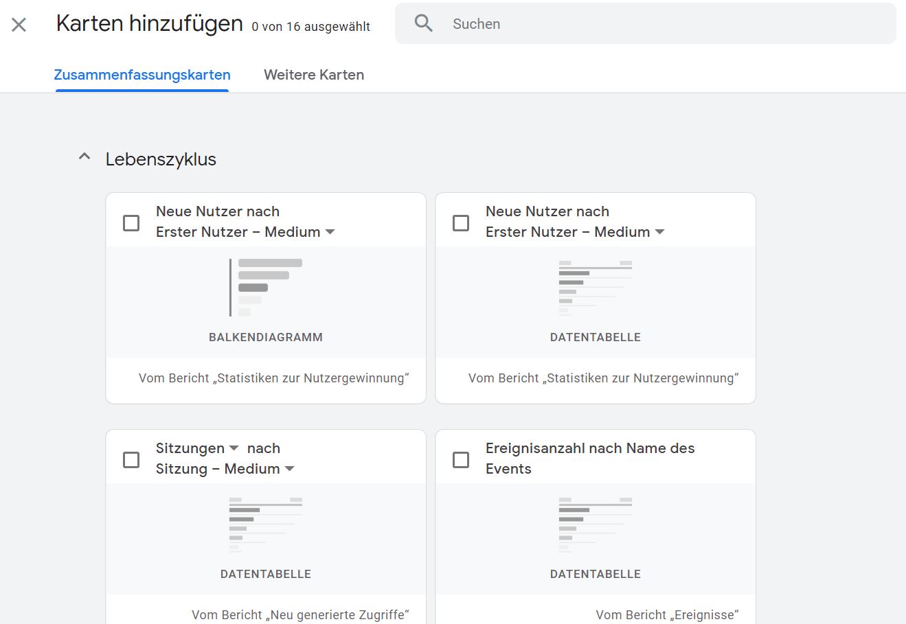This screenshot has width=906, height=624.
Task: Switch to the Weitere Karten tab
Action: 314,74
